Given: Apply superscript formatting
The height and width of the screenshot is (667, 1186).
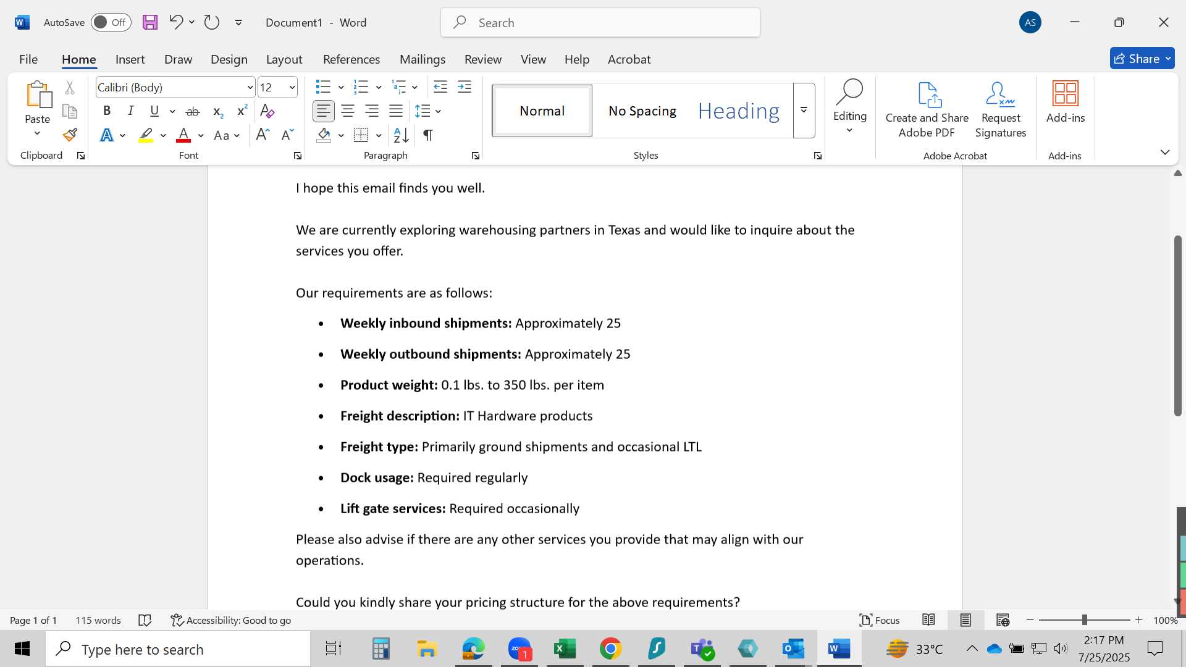Looking at the screenshot, I should coord(242,111).
